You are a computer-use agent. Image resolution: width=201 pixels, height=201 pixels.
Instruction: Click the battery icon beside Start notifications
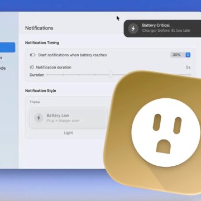pyautogui.click(x=32, y=55)
